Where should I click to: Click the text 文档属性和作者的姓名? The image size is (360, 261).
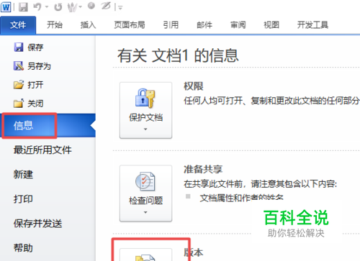coord(241,198)
